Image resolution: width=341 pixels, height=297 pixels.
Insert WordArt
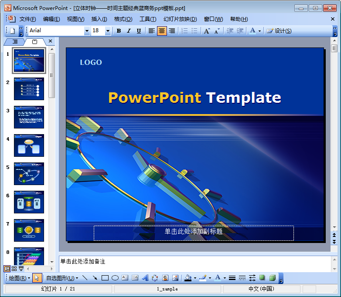tap(145, 278)
